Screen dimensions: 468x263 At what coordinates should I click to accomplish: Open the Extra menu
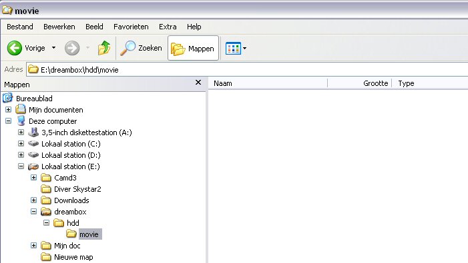168,27
